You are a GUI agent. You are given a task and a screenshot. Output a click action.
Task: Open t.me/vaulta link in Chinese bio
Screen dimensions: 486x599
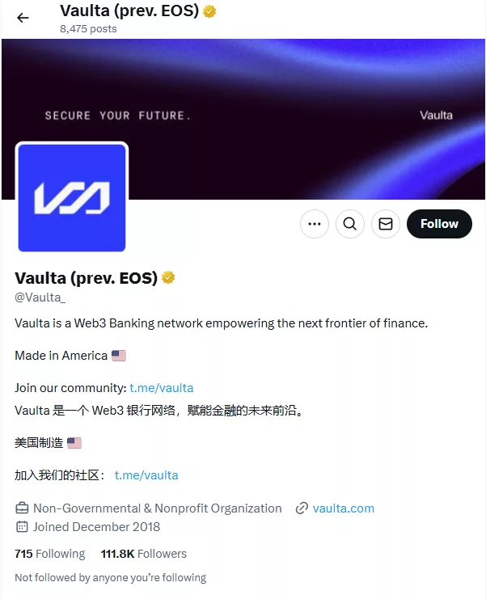[x=146, y=475]
